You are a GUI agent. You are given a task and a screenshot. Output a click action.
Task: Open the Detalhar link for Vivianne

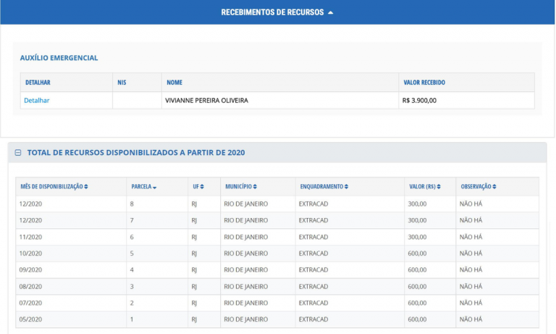click(36, 101)
